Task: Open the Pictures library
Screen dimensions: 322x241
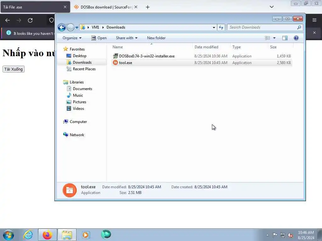Action: (80, 102)
